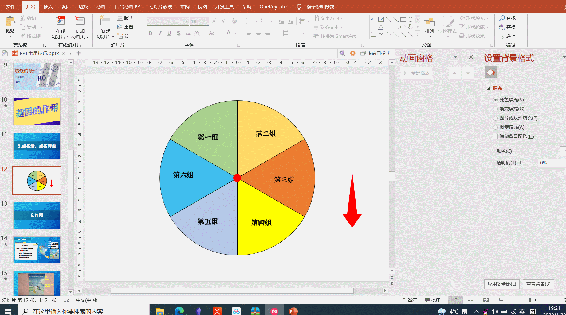Click Convert to SmartArt button
The width and height of the screenshot is (566, 315).
click(336, 36)
